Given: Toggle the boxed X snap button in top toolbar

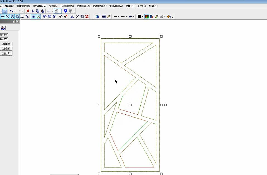Looking at the screenshot, I should [x=5, y=11].
